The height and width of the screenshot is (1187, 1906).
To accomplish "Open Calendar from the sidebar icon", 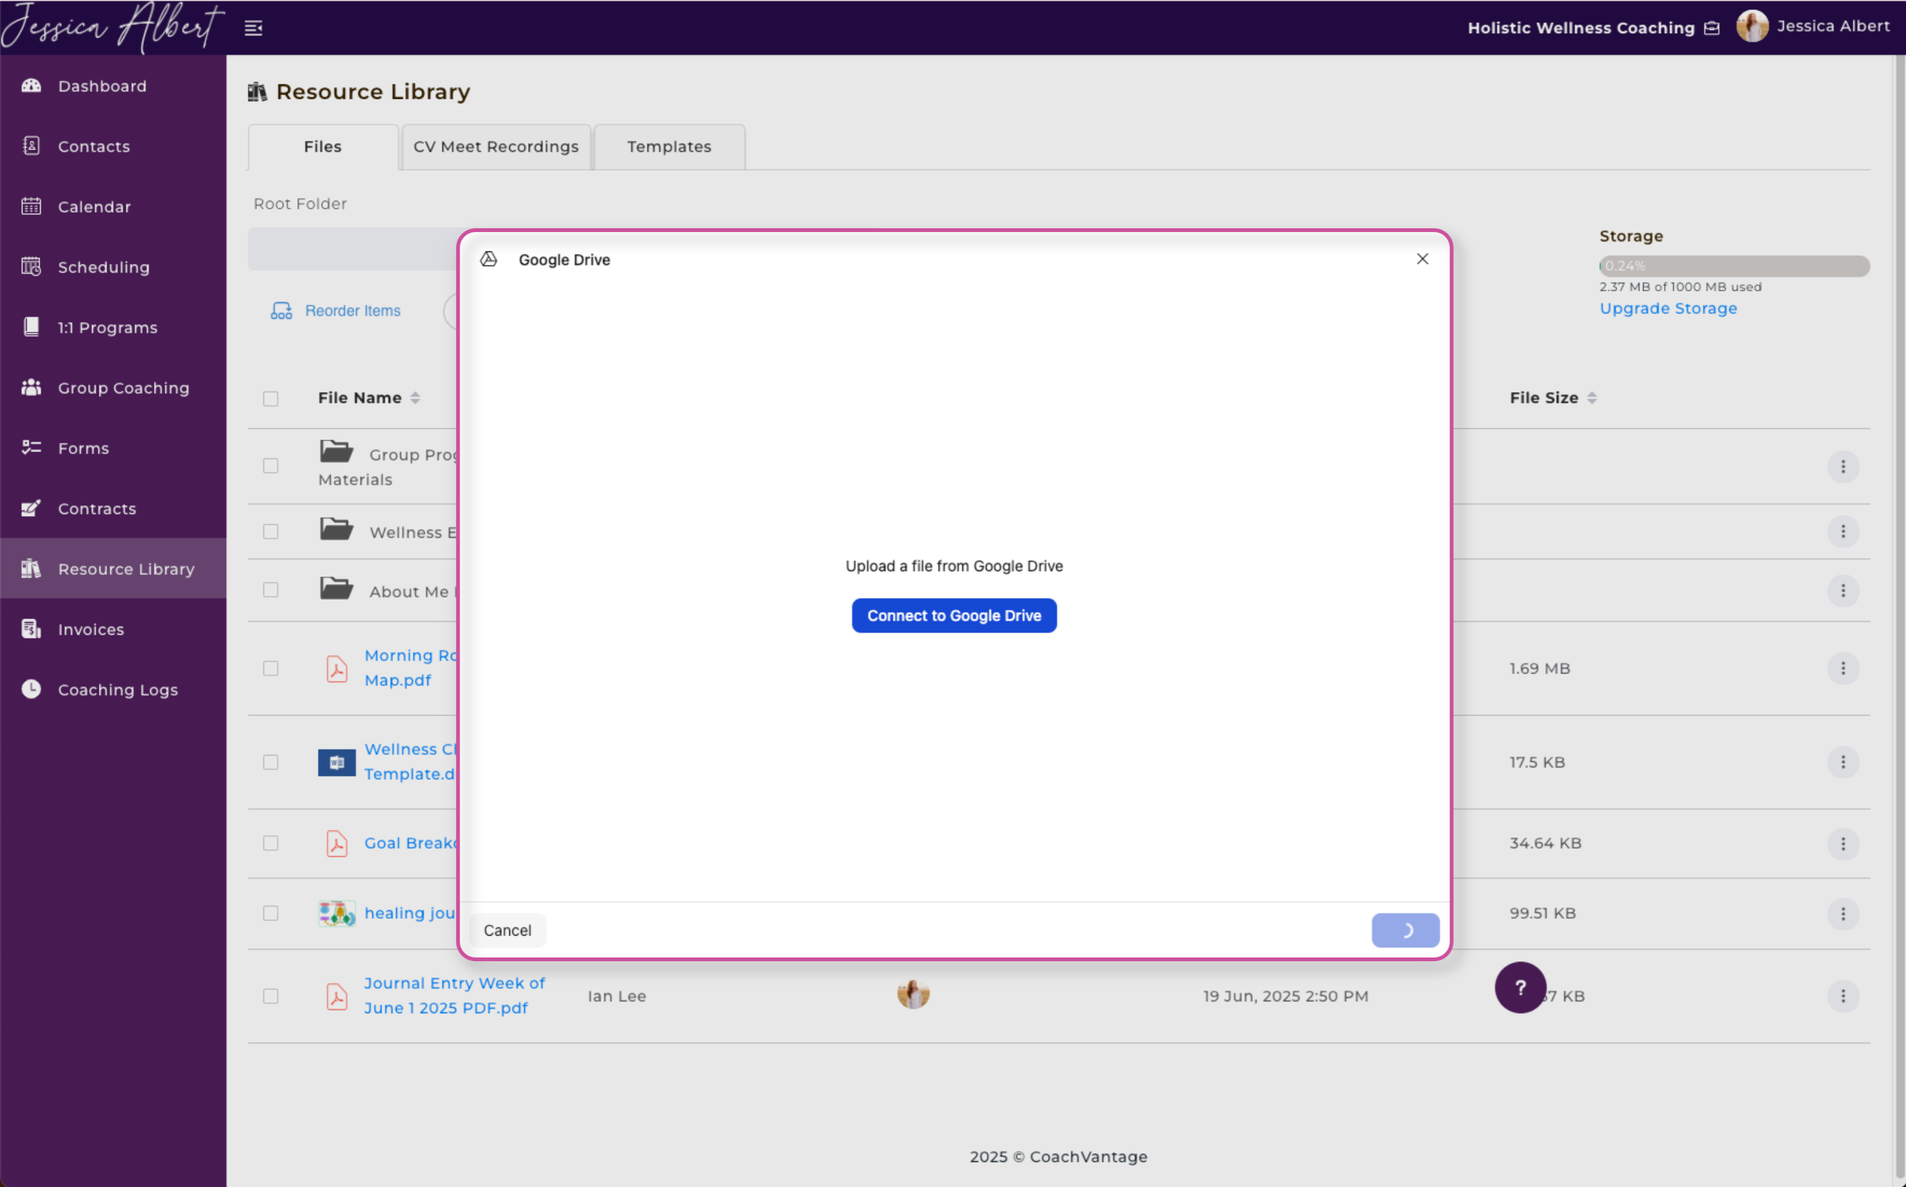I will [31, 206].
